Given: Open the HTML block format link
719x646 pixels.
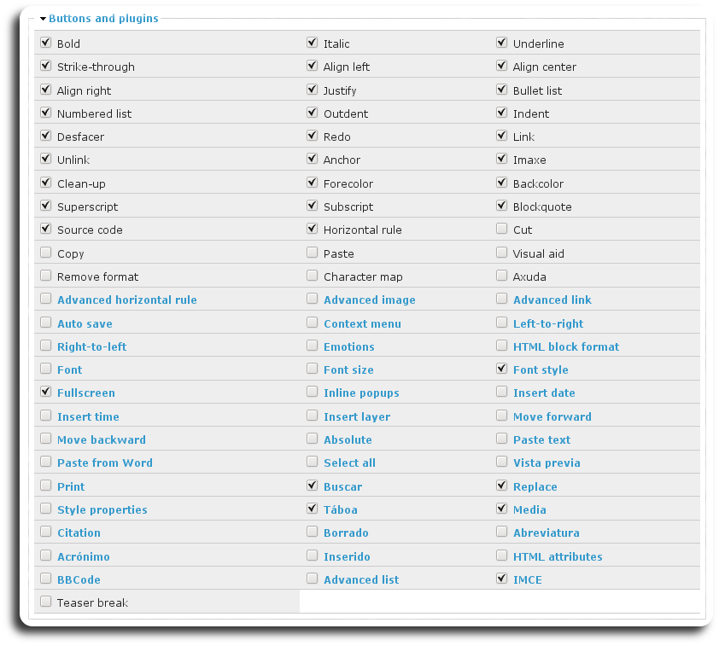Looking at the screenshot, I should [565, 346].
